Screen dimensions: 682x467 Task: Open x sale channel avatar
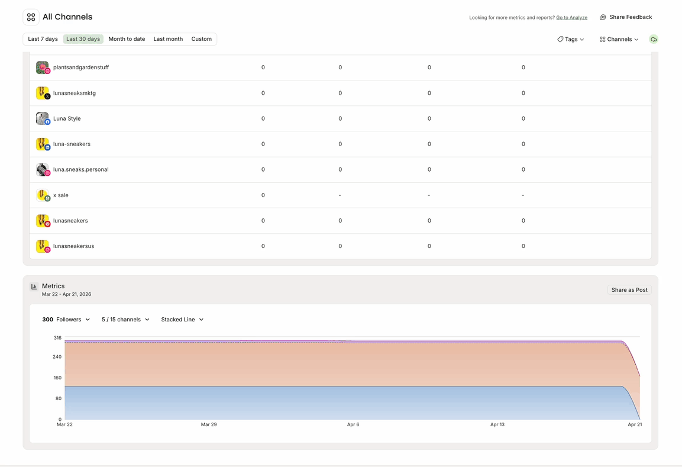[x=43, y=195]
